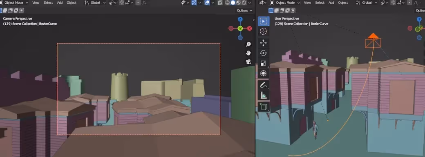425x157 pixels.
Task: Toggle proportional editing in left viewport header
Action: point(138,3)
